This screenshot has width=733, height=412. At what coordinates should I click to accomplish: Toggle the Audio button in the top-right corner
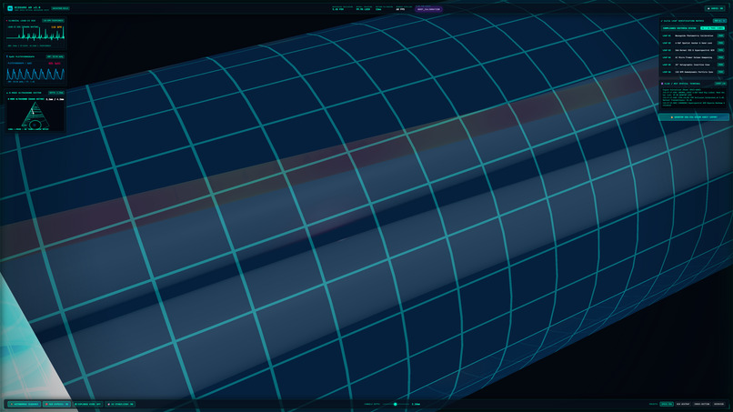(715, 8)
